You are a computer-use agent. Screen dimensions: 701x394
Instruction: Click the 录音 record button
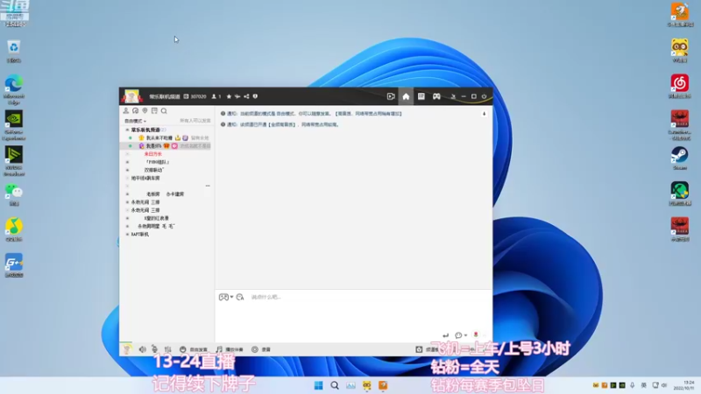[261, 349]
